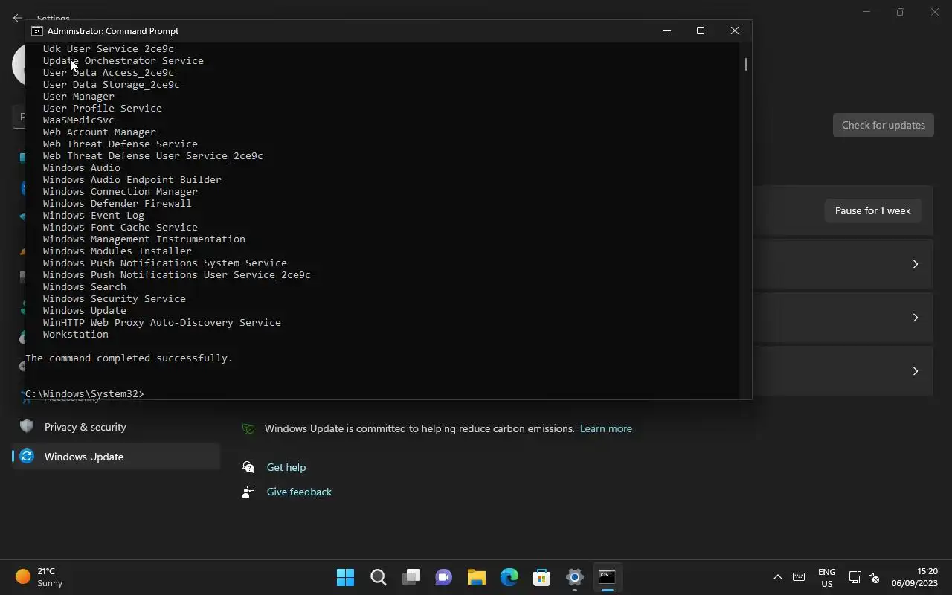Show hidden system tray icons
The height and width of the screenshot is (595, 952).
777,577
